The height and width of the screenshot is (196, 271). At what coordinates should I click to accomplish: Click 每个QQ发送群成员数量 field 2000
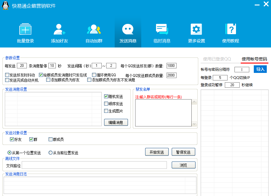click(x=171, y=75)
